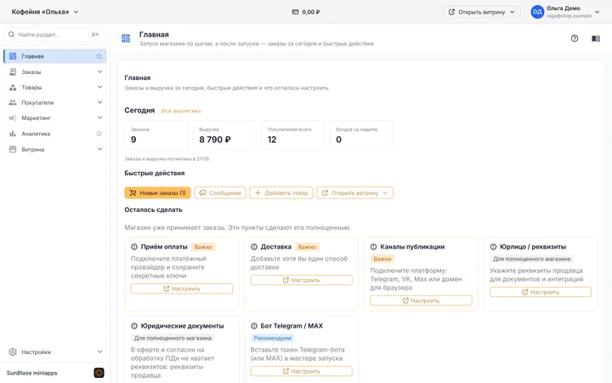Expand the Покупатели sidebar section

point(100,102)
